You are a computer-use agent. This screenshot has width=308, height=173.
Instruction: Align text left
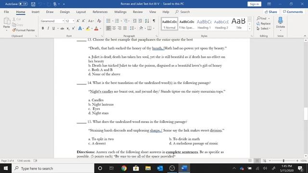[x=108, y=28]
